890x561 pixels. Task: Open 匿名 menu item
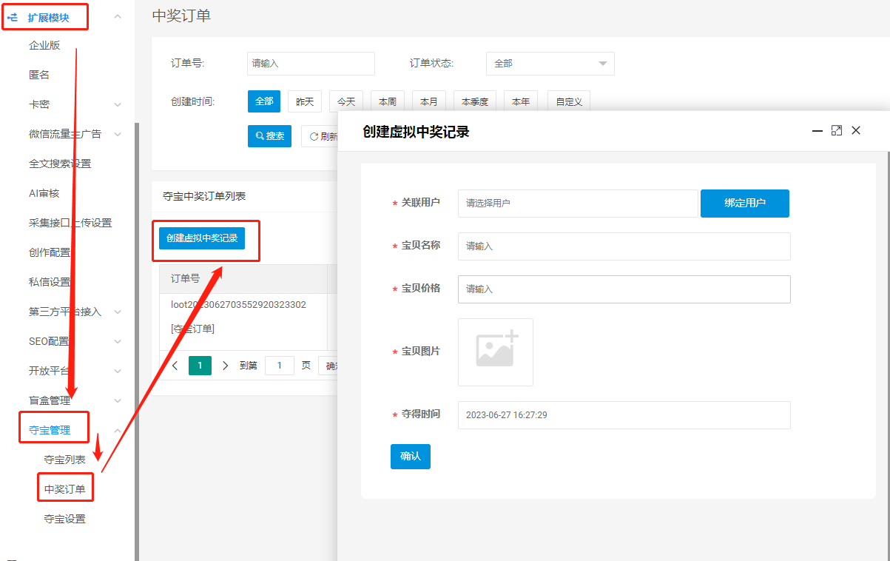pyautogui.click(x=39, y=75)
